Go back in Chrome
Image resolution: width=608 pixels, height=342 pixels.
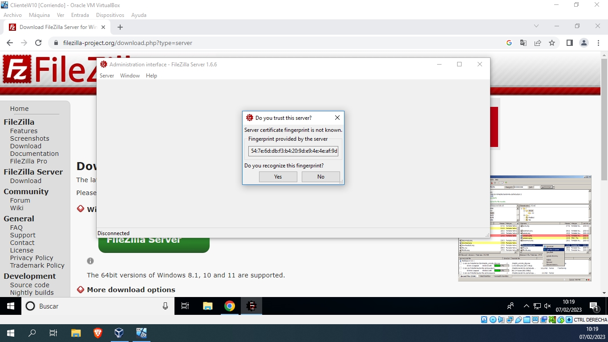(10, 43)
